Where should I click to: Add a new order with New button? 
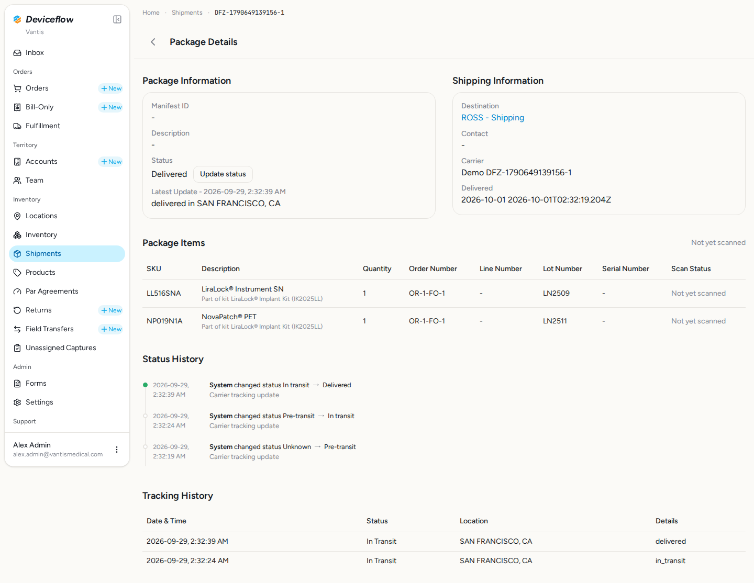(111, 88)
